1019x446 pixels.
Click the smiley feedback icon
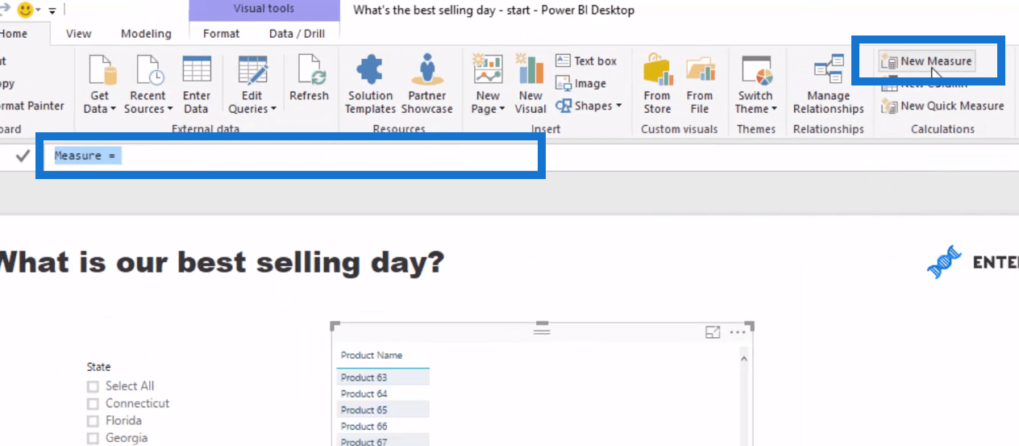pos(25,10)
